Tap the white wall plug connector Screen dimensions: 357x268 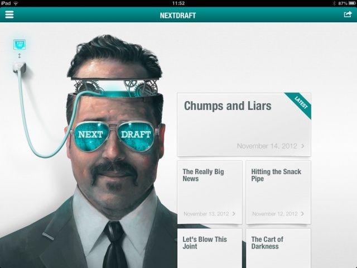point(19,68)
